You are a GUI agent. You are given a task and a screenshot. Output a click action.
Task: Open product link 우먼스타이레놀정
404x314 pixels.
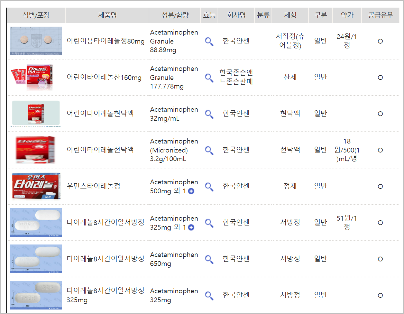[x=93, y=186]
